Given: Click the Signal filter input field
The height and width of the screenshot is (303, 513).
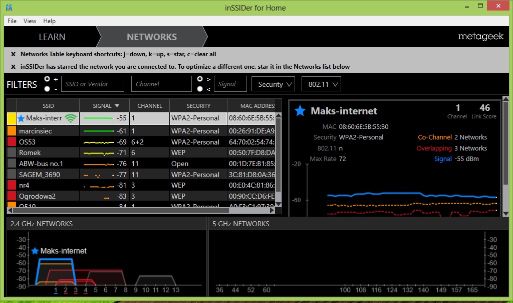Looking at the screenshot, I should 230,84.
